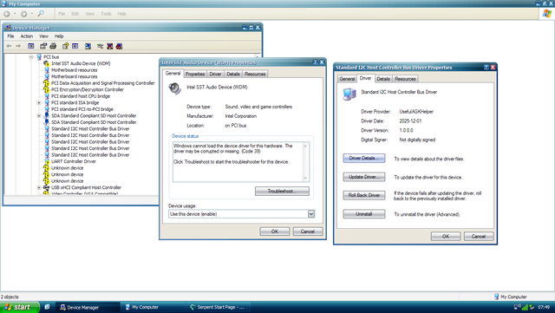
Task: Toggle the console tree pane icon in Device Manager
Action: (31, 46)
